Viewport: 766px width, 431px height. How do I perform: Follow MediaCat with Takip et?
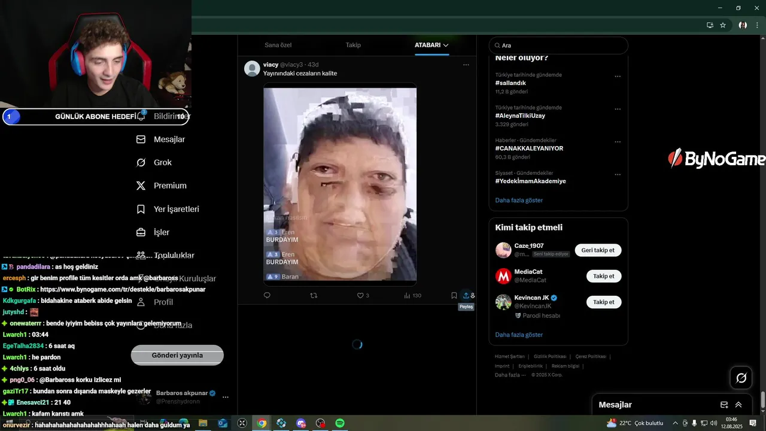pos(604,276)
